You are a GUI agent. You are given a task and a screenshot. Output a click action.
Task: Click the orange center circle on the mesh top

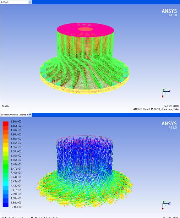pos(85,29)
